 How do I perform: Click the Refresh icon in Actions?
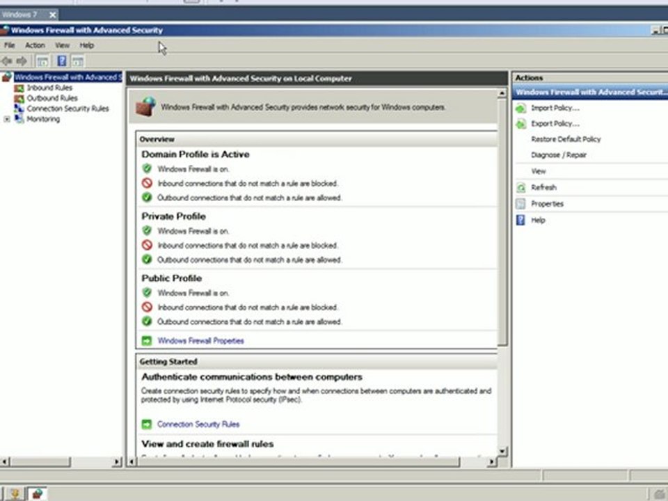click(520, 187)
